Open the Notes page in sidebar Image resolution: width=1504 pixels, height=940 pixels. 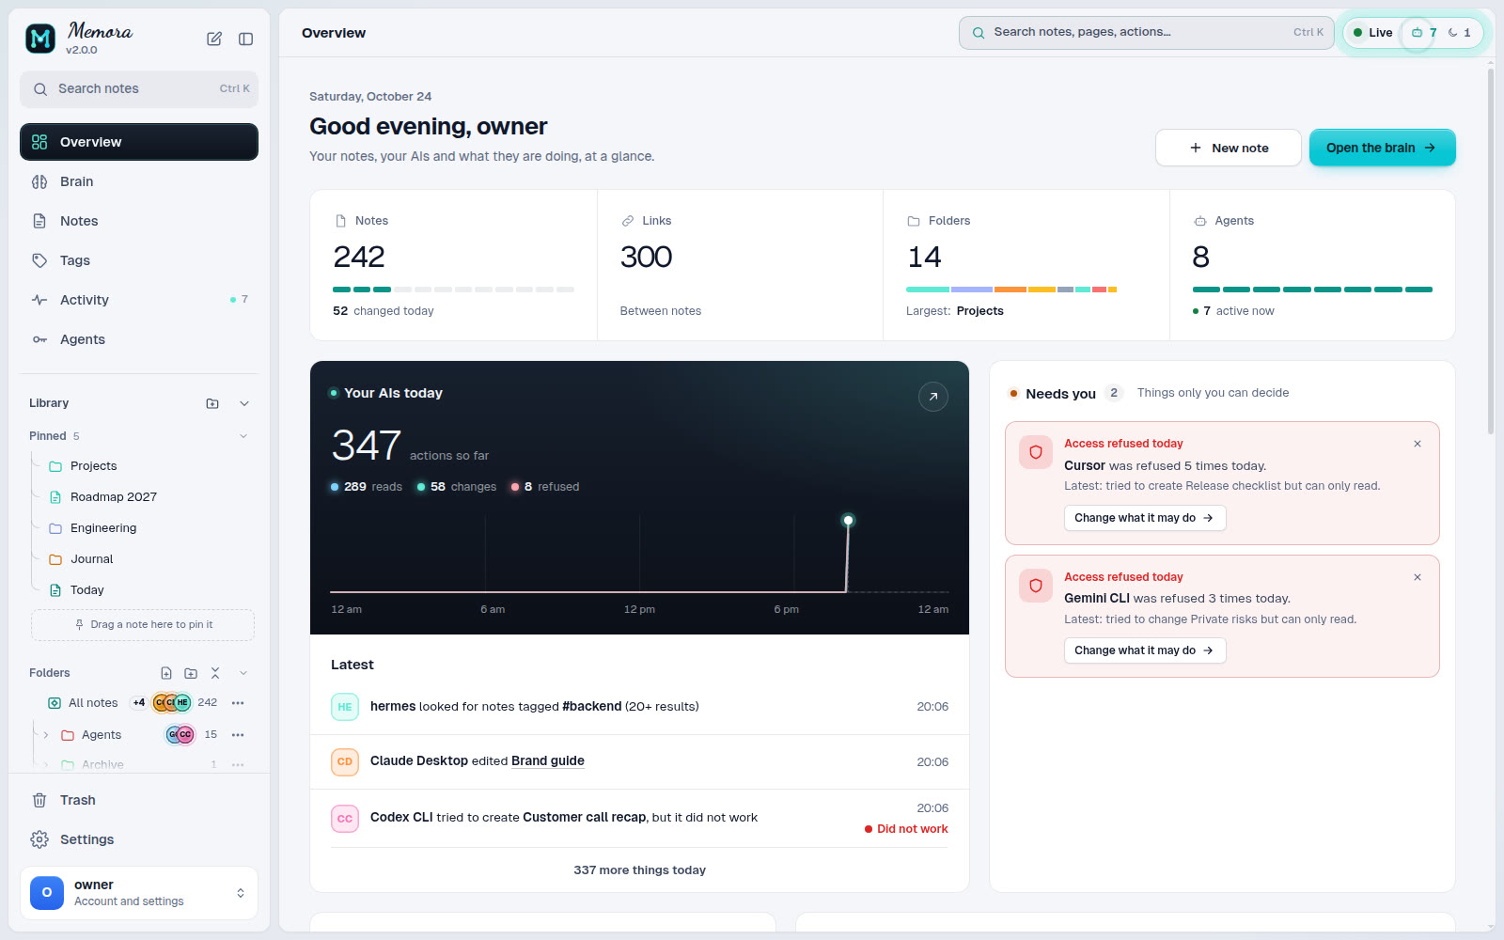[139, 221]
